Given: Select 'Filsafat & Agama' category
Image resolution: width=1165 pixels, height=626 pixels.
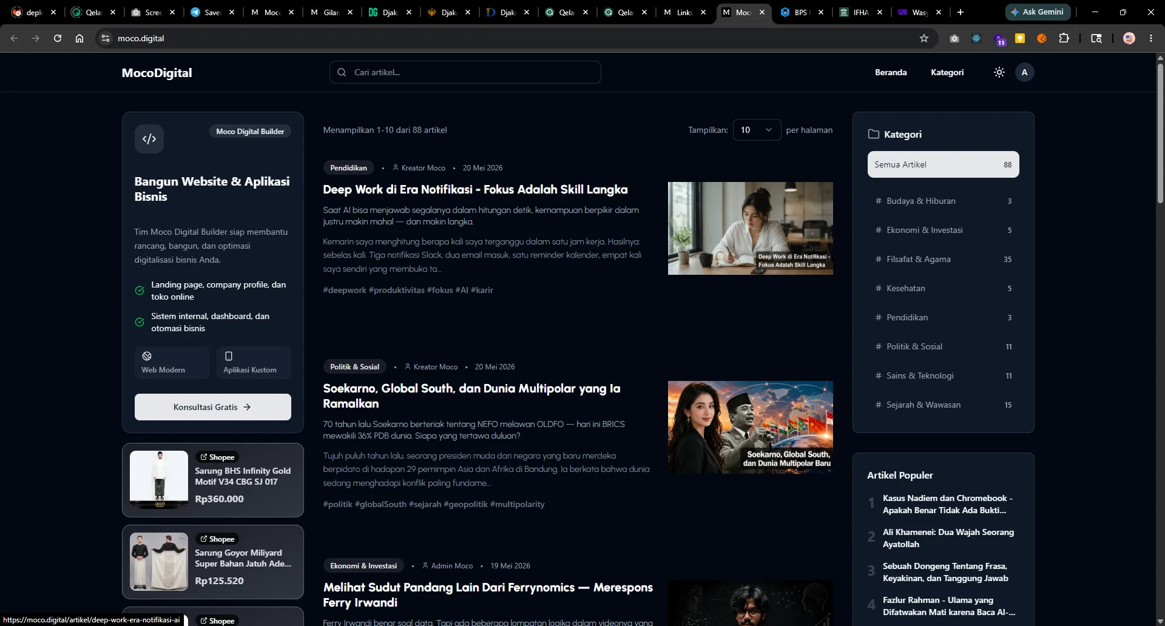Looking at the screenshot, I should pos(943,259).
